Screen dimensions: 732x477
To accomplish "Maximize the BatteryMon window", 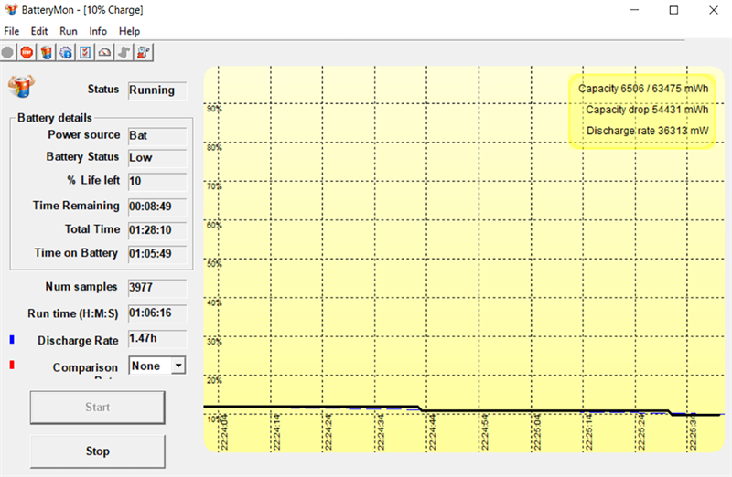I will [x=673, y=10].
